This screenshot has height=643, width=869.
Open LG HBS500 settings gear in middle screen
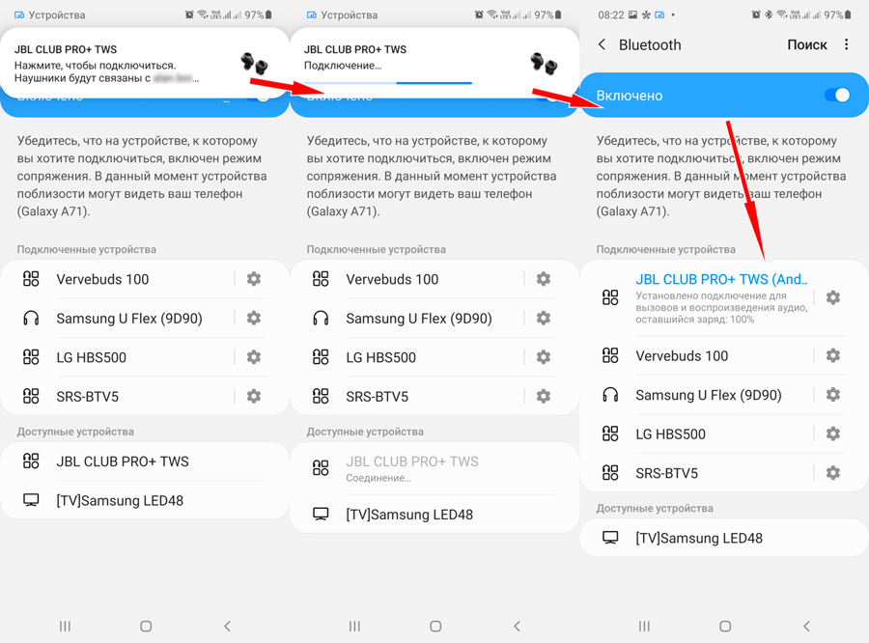pos(544,357)
